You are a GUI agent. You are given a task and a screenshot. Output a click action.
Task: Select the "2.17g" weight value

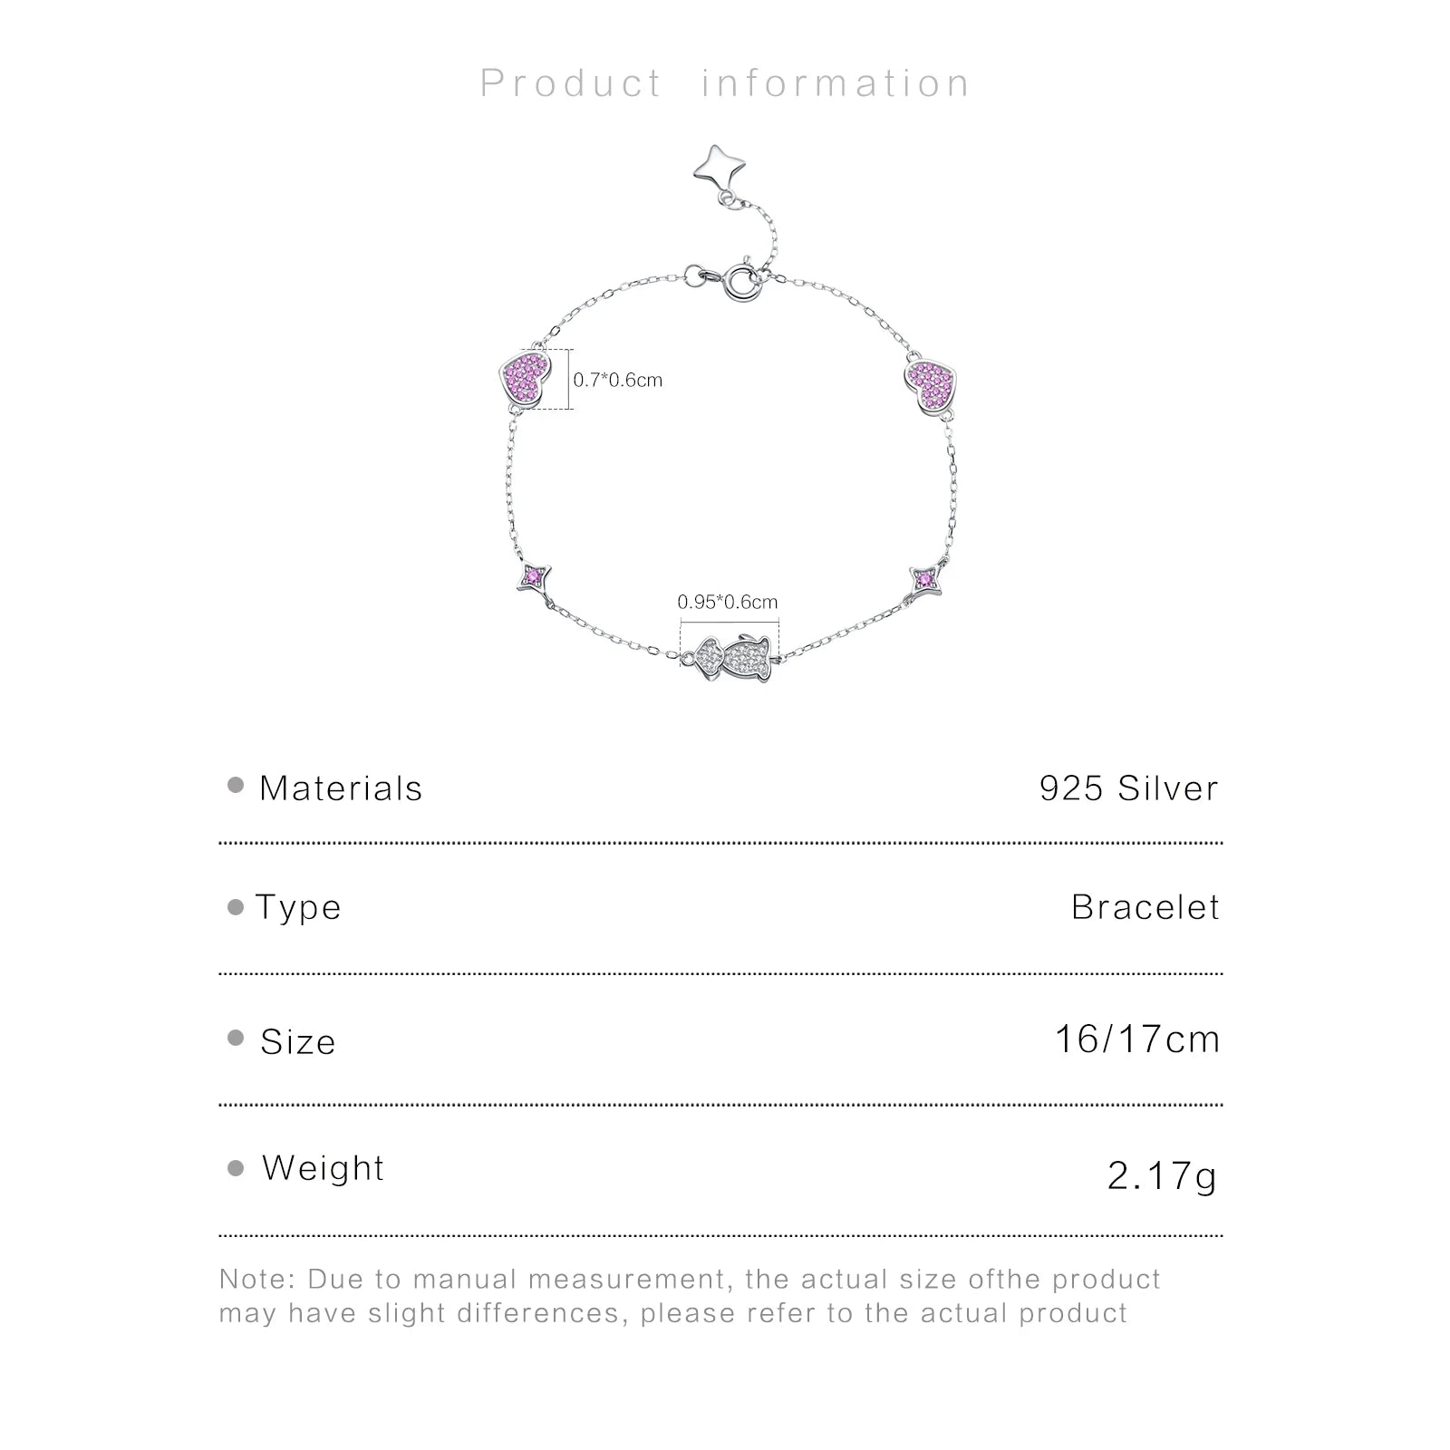1162,1176
